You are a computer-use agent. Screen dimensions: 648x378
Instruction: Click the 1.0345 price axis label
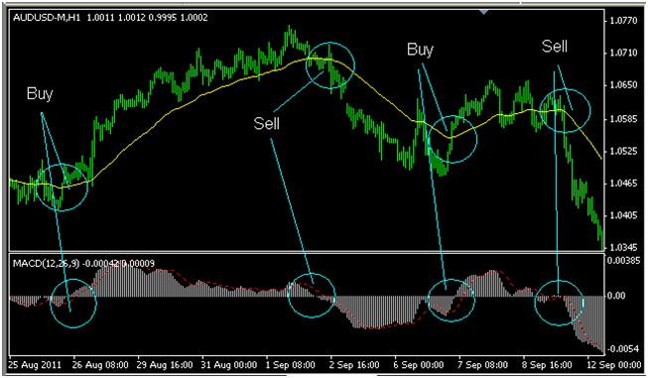[x=623, y=247]
